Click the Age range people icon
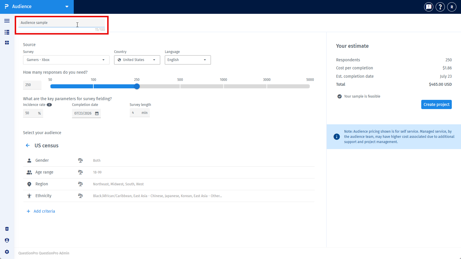The image size is (461, 259). pos(29,172)
